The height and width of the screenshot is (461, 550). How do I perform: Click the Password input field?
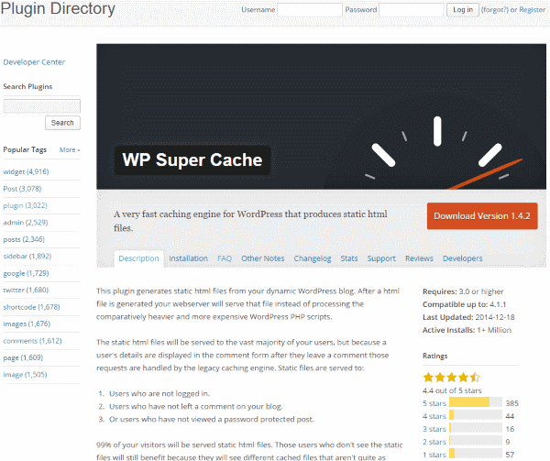point(412,10)
